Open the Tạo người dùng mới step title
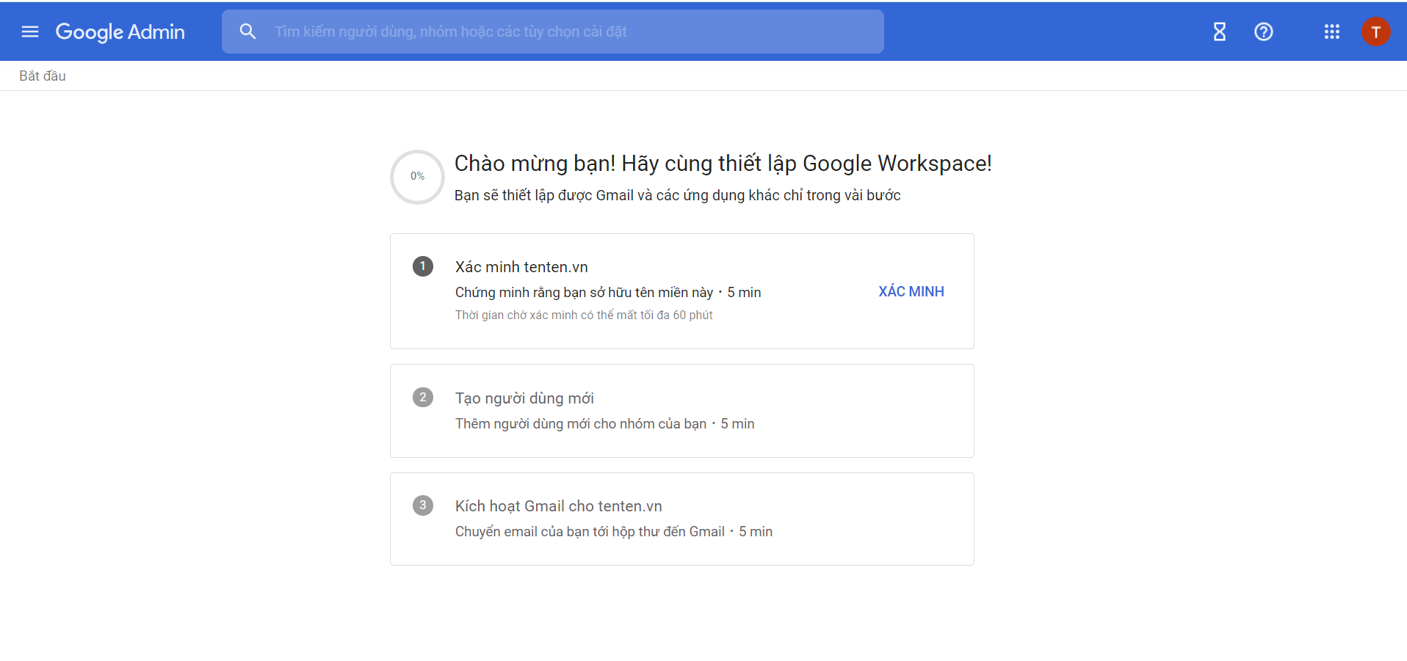The width and height of the screenshot is (1407, 661). [x=524, y=398]
